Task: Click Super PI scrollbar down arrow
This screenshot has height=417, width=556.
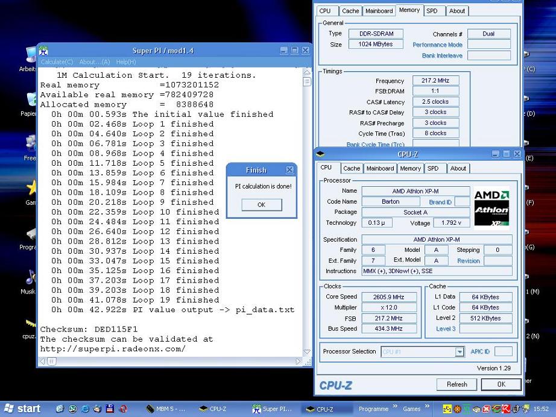Action: 307,351
